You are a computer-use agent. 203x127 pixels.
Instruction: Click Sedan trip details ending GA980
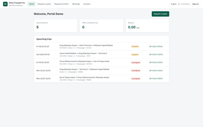point(71,72)
